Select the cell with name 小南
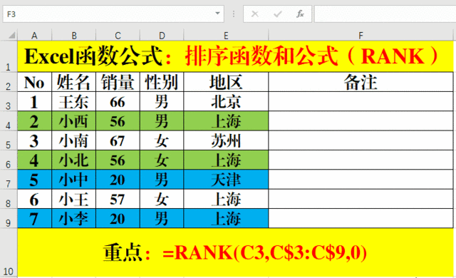 74,140
